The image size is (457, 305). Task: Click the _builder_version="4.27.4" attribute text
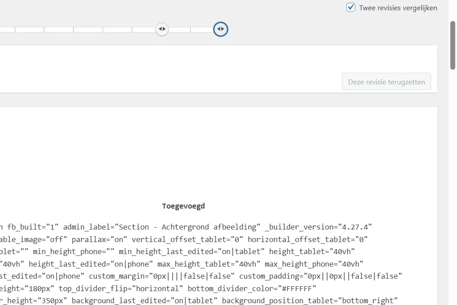pos(318,227)
